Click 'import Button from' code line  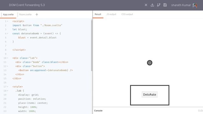37,25
